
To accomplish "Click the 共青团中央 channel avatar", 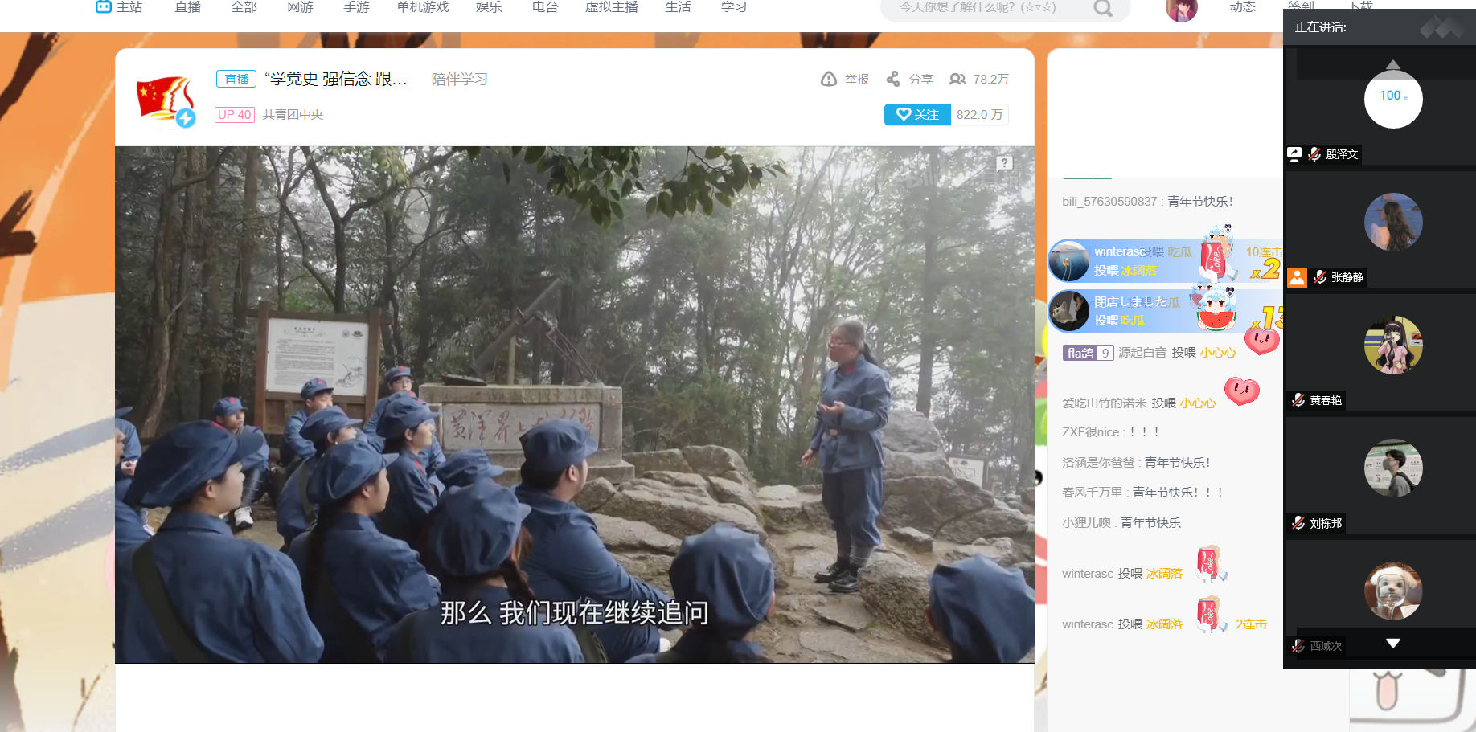I will coord(165,101).
